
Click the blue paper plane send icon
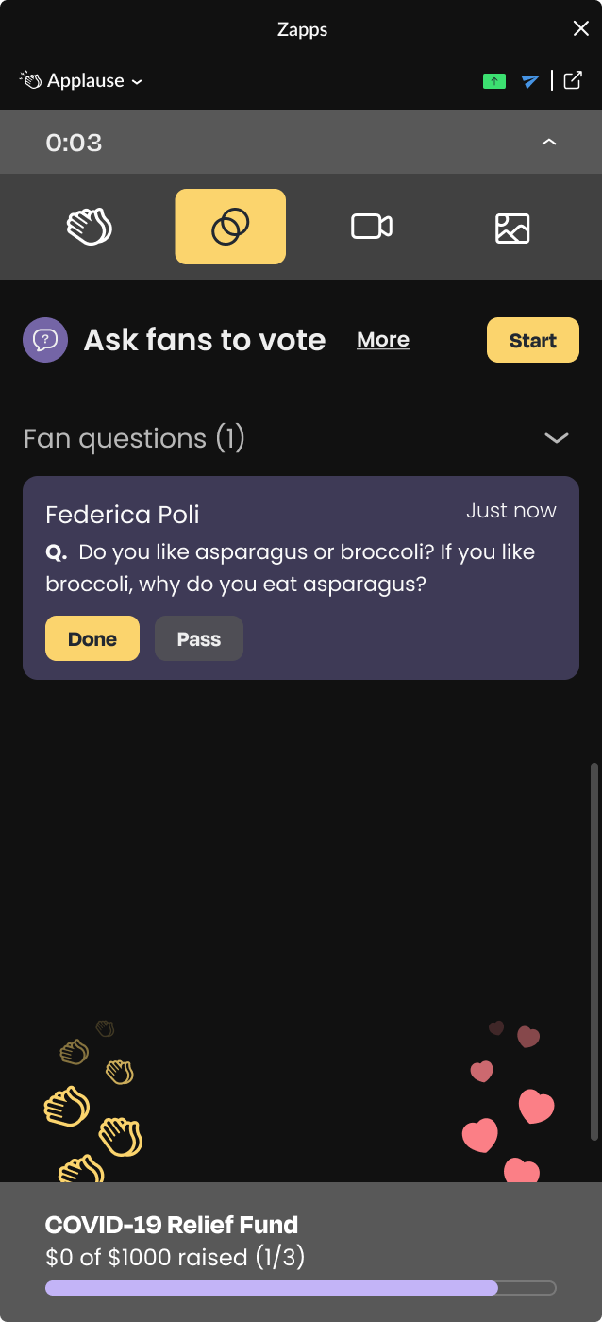(530, 81)
